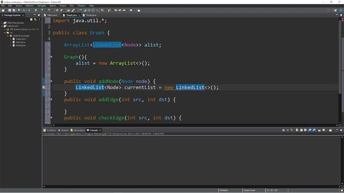Image resolution: width=344 pixels, height=193 pixels.
Task: Expand the first project above HelloWorld
Action: click(x=2, y=23)
